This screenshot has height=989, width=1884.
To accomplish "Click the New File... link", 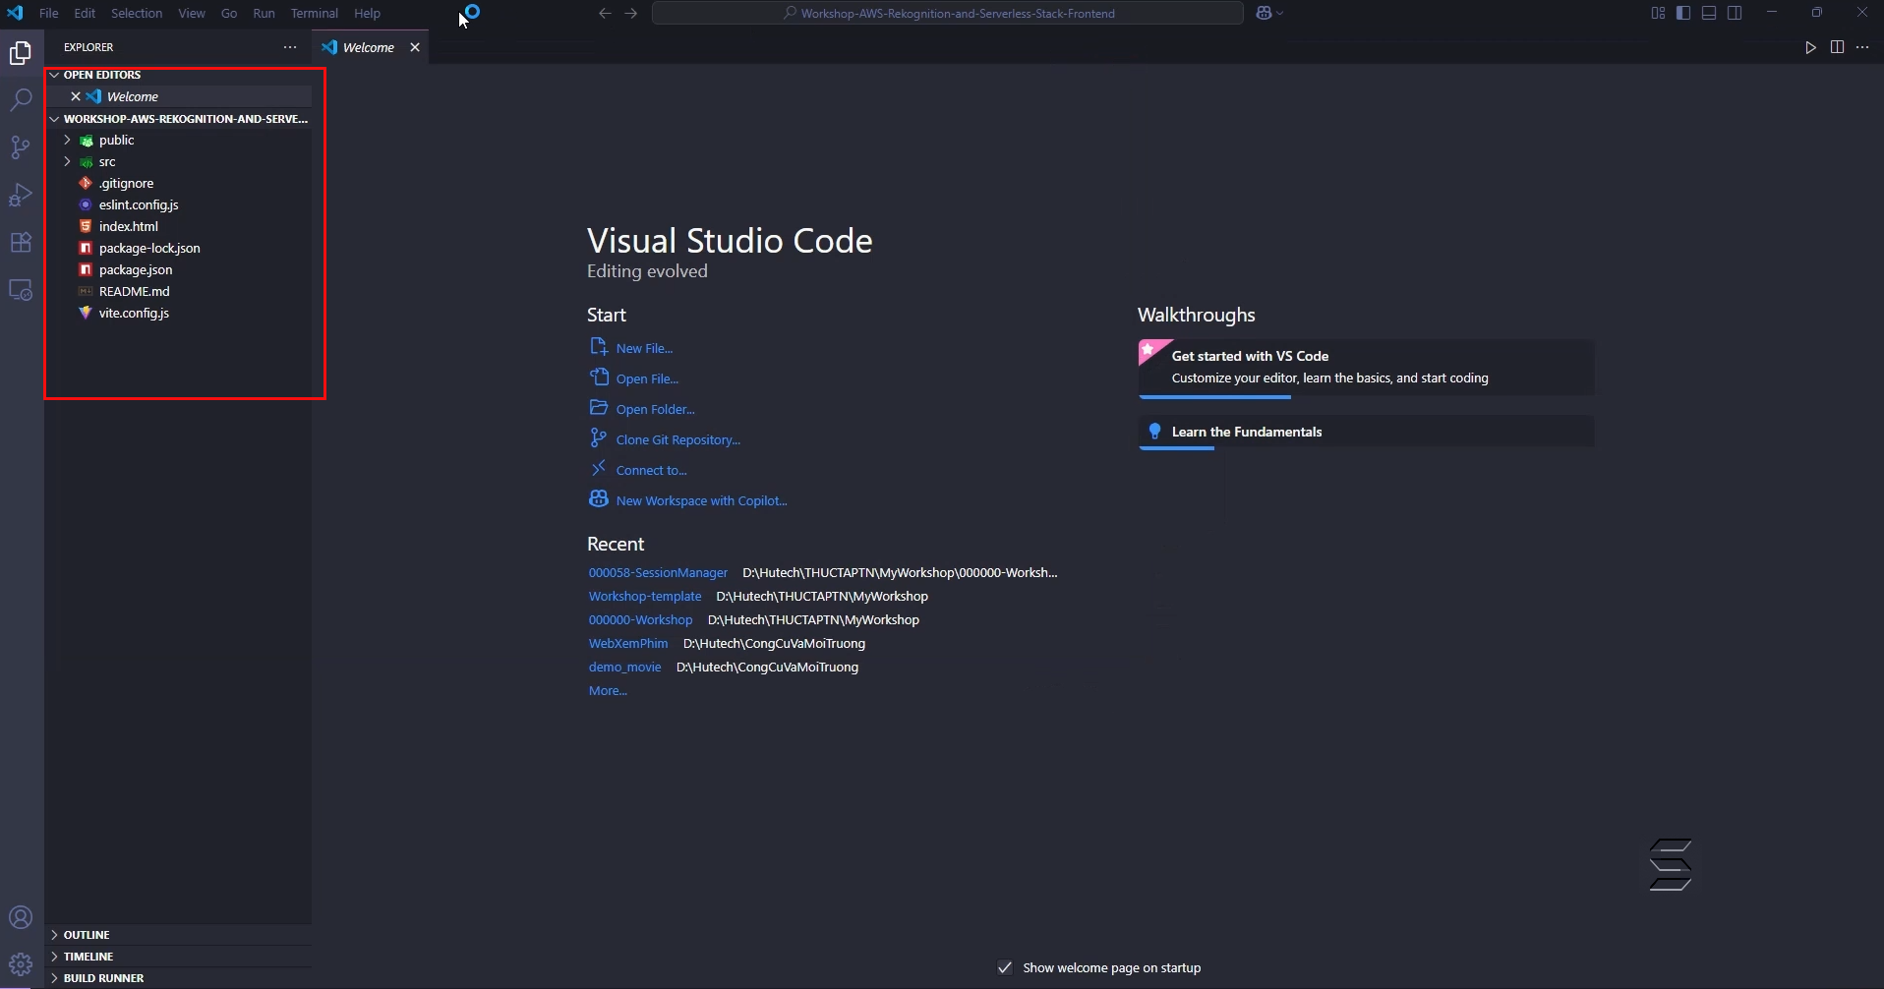I will coord(644,348).
